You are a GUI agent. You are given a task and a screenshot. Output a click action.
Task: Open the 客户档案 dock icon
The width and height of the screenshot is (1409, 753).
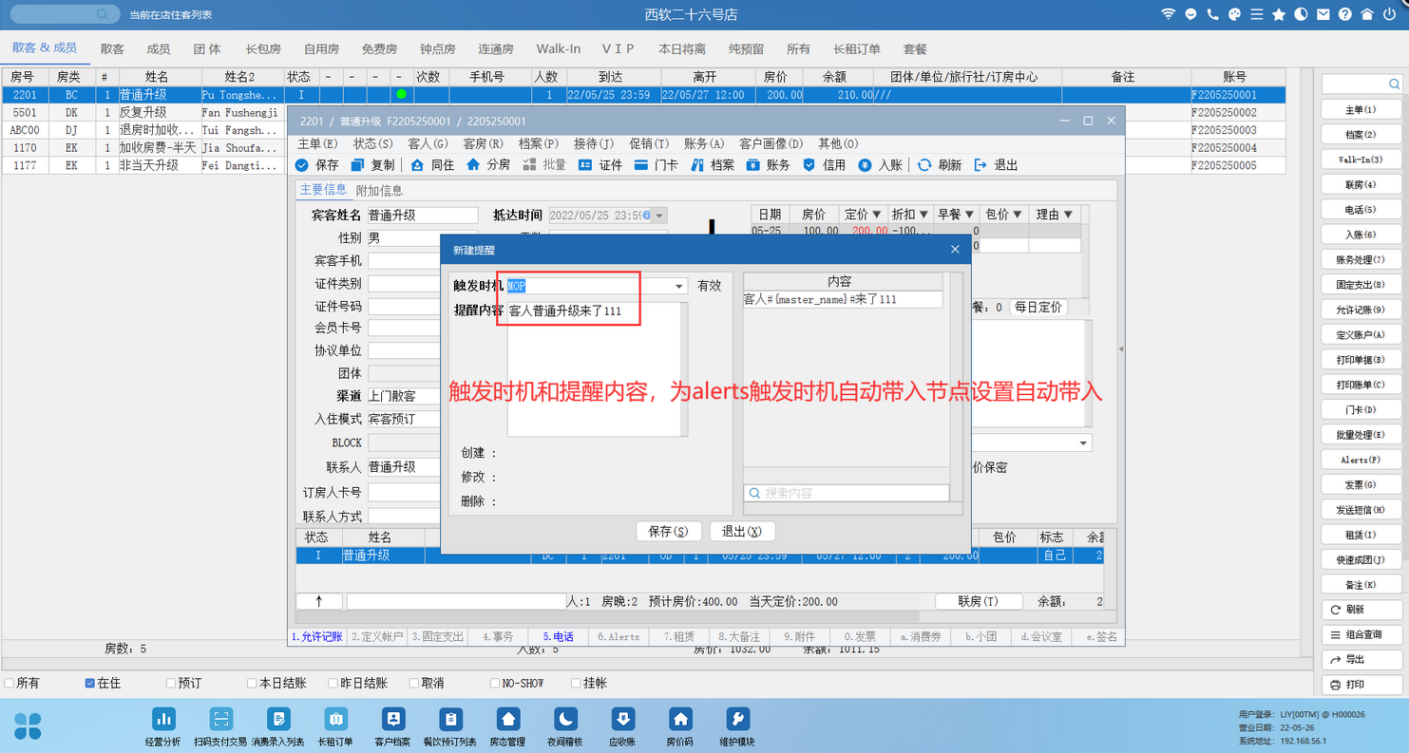tap(392, 720)
